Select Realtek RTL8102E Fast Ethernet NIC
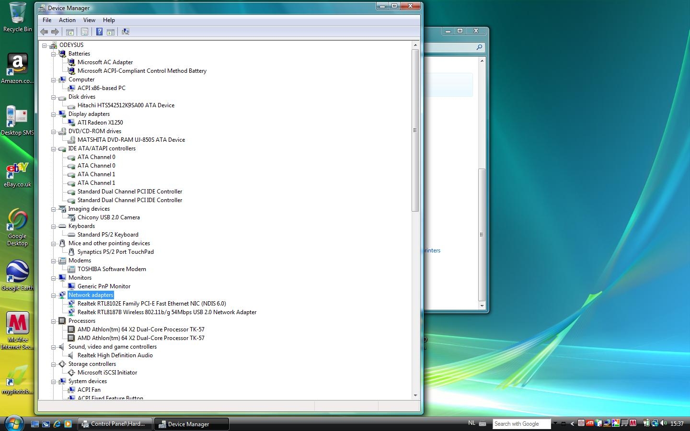690x431 pixels. pos(152,304)
